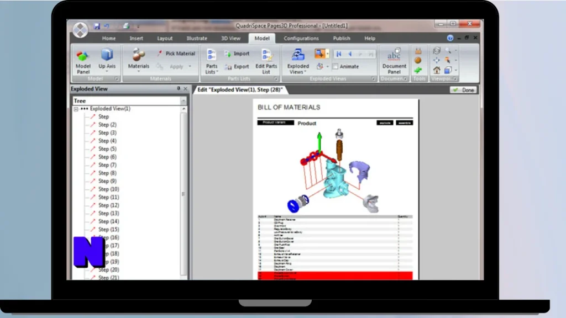This screenshot has height=318, width=566.
Task: Click the Done button
Action: (x=464, y=90)
